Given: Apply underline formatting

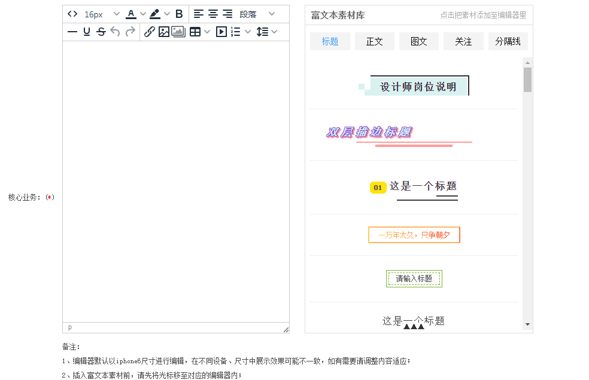Looking at the screenshot, I should point(87,32).
